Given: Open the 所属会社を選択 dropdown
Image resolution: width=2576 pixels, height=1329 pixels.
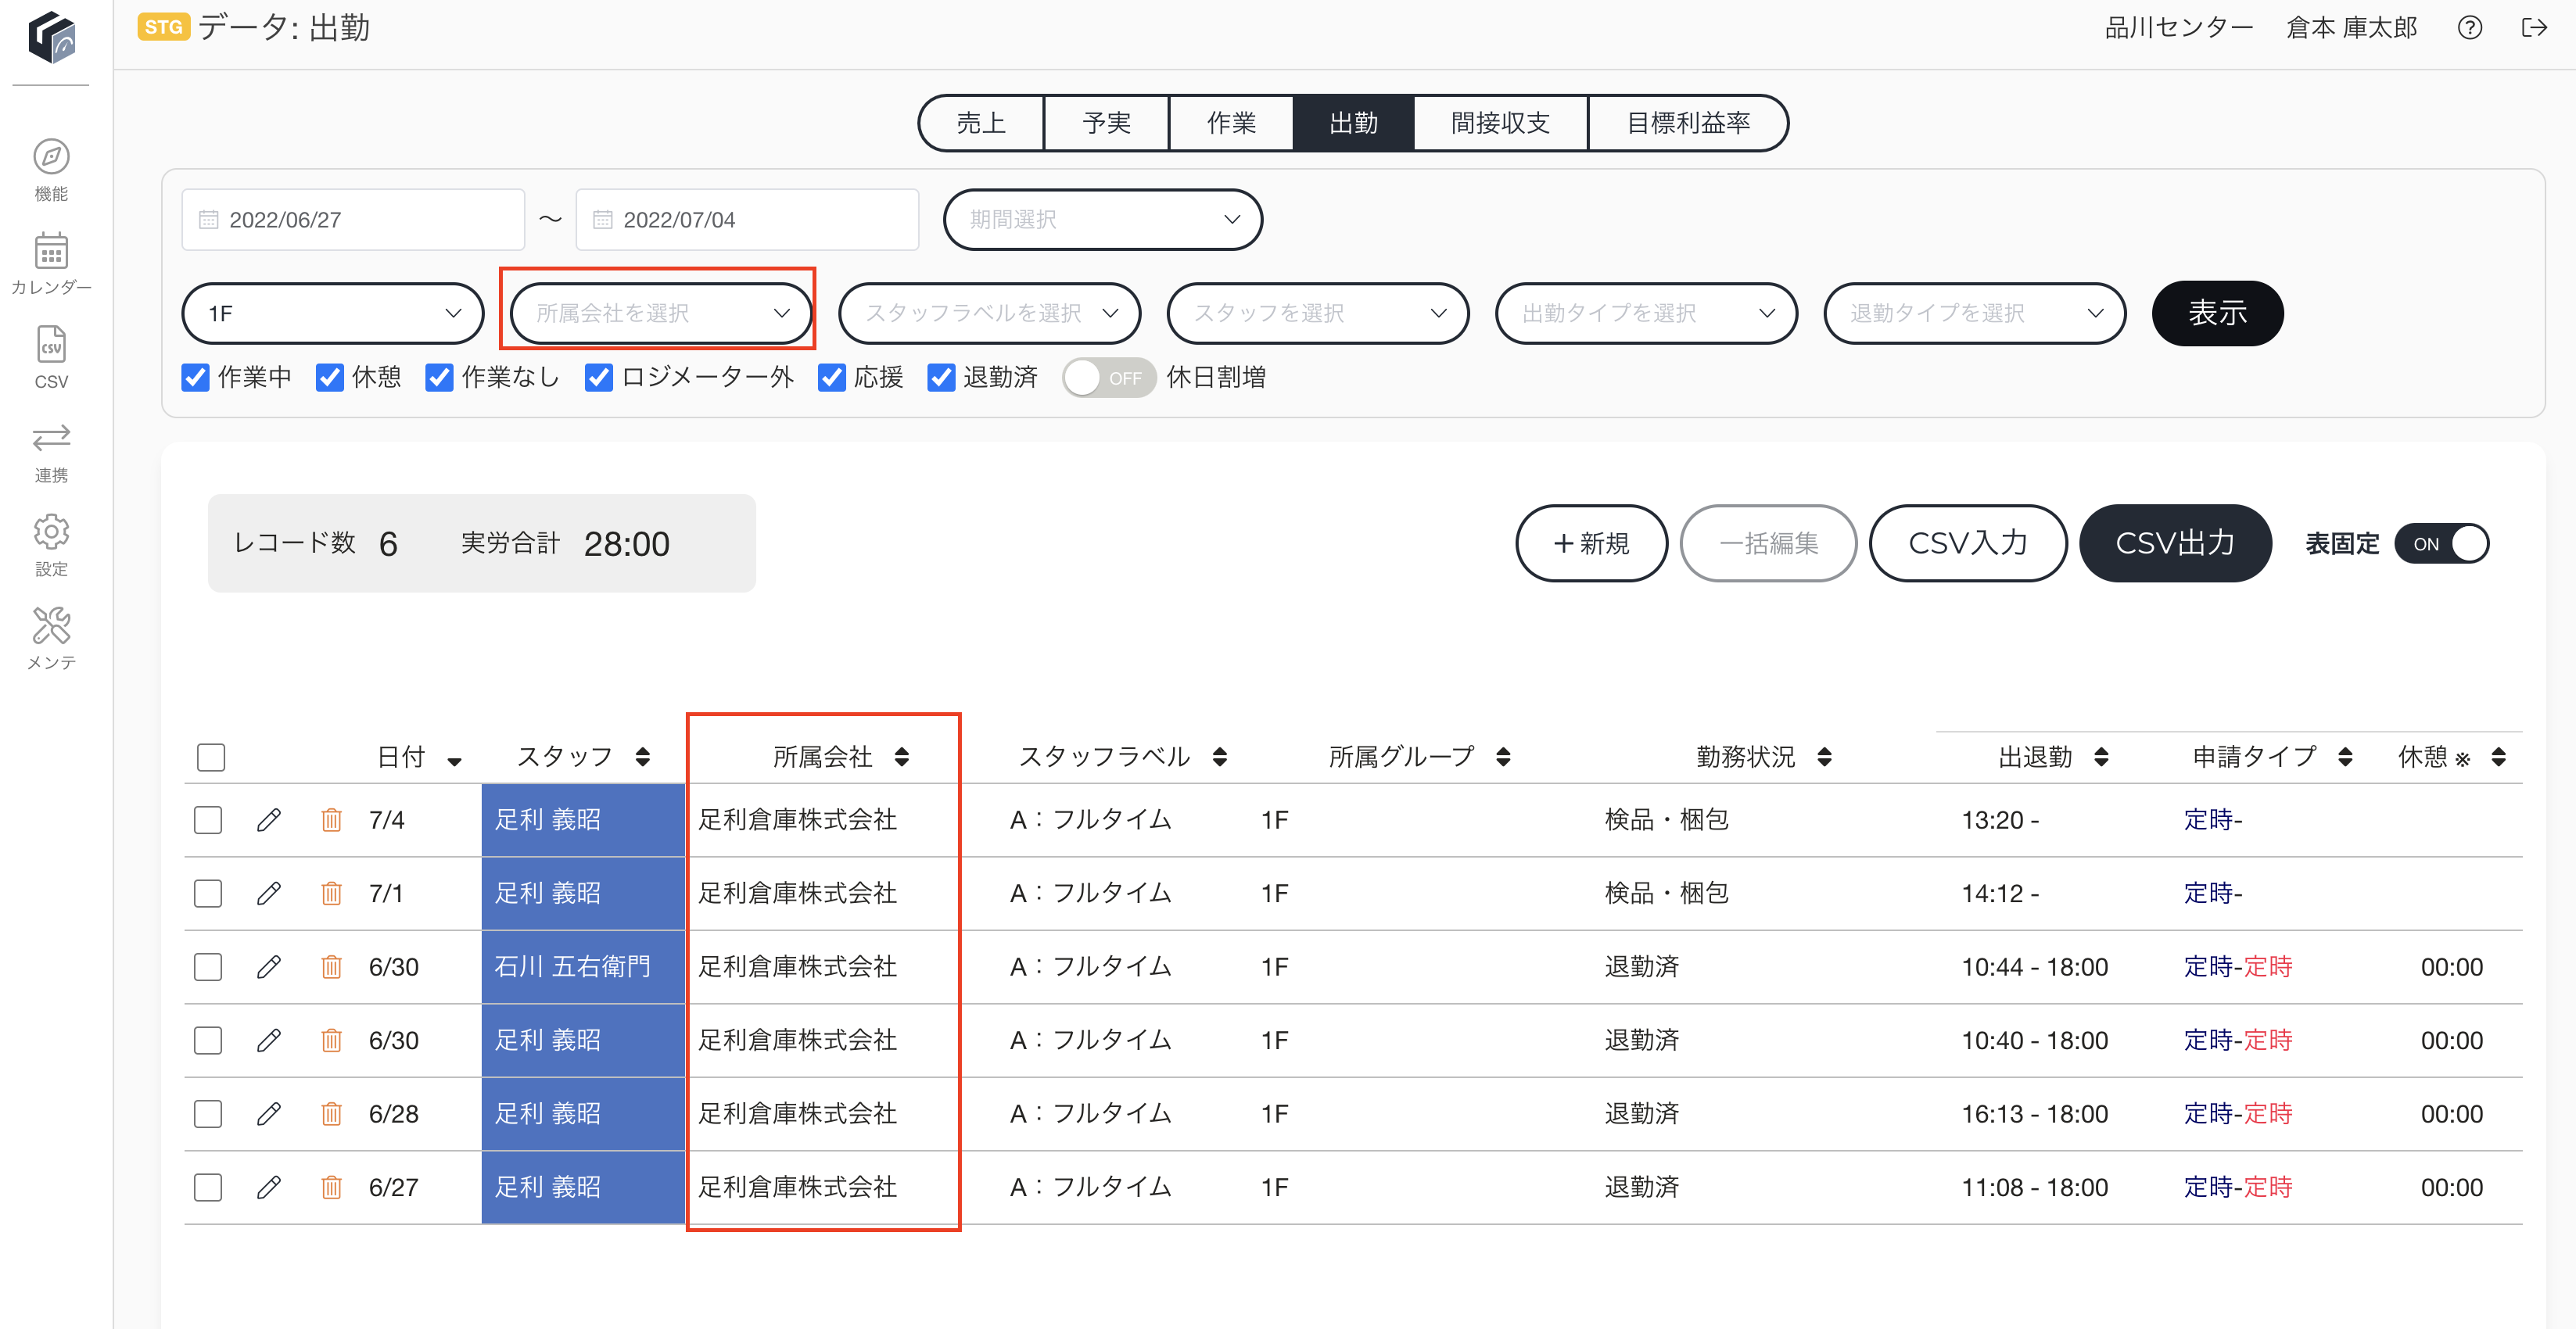Looking at the screenshot, I should [x=662, y=314].
